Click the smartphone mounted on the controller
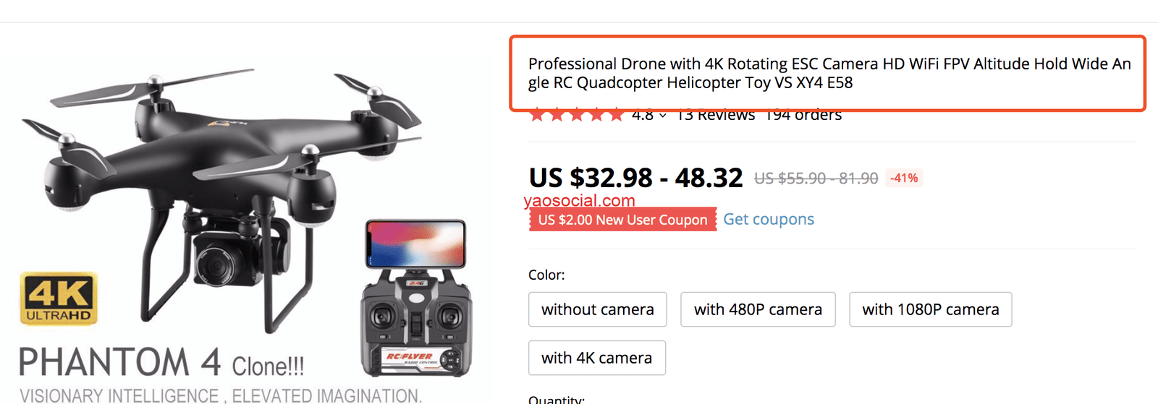The height and width of the screenshot is (404, 1158). 415,244
